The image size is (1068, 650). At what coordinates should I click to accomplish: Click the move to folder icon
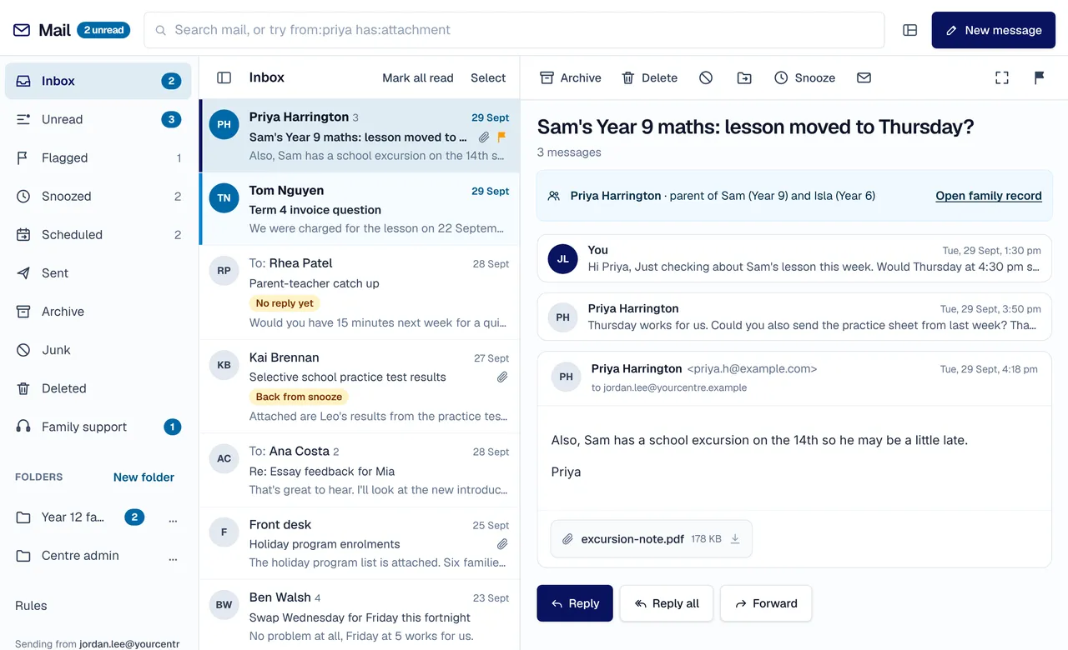(x=744, y=77)
